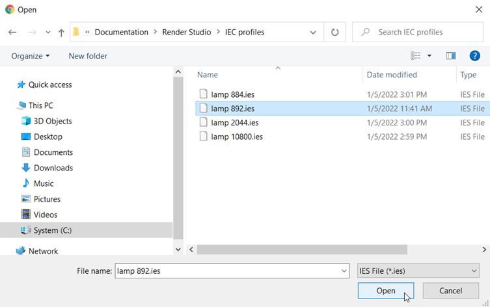Select the file lamp 2044.ies
Viewport: 490px width, 307px height.
[235, 122]
